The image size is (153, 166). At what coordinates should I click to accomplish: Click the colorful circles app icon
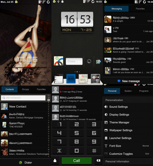point(59,61)
